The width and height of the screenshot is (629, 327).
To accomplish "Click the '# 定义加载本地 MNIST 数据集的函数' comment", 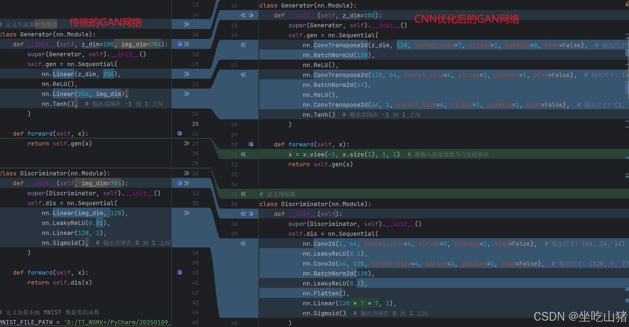I will (50, 312).
